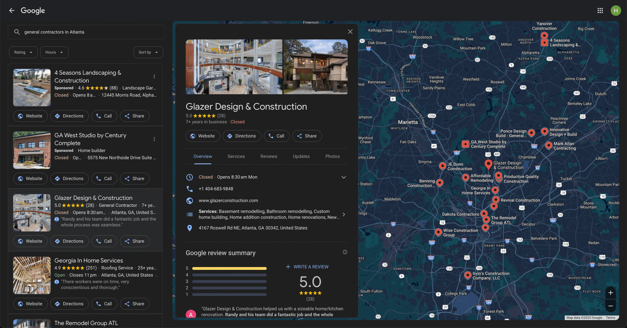Select the Ponce Design Build map pin
The height and width of the screenshot is (328, 627).
pyautogui.click(x=531, y=133)
